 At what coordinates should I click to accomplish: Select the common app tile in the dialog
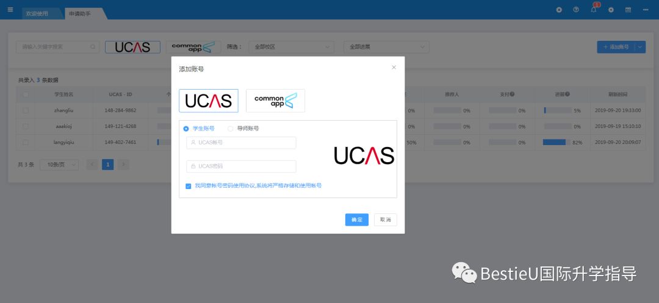click(x=275, y=101)
